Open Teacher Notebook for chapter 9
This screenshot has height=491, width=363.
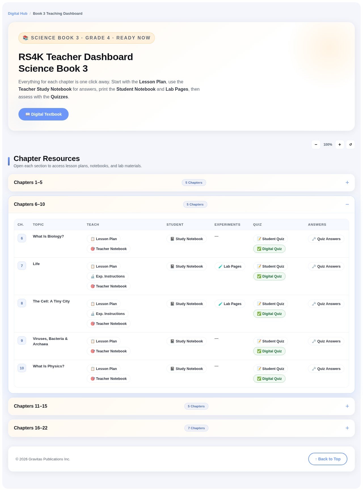[109, 351]
